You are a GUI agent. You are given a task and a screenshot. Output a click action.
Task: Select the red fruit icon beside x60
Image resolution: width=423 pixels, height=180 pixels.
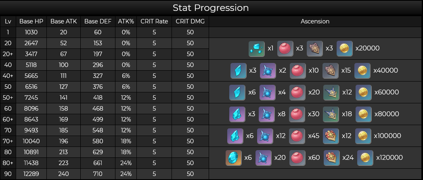point(297,158)
